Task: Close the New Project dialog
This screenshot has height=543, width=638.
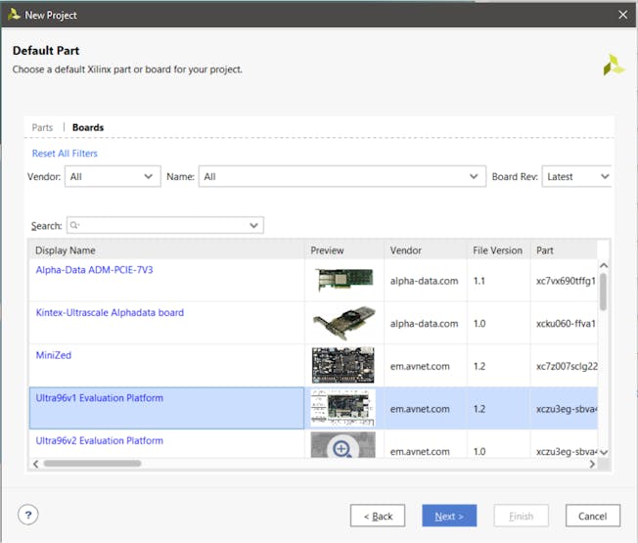Action: point(622,15)
